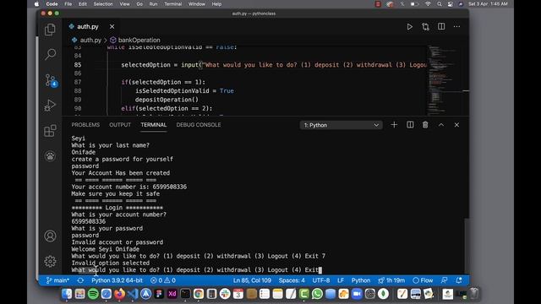Screen dimensions: 541x304
Task: Open notifications bell in status bar
Action: tap(459, 280)
